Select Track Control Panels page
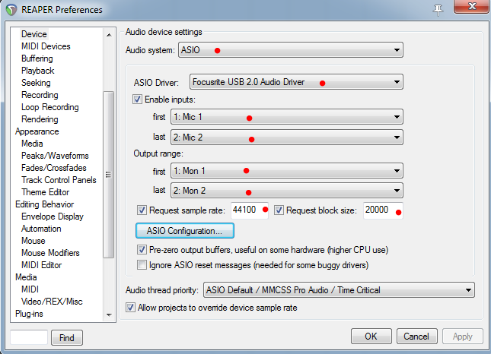The image size is (491, 354). [59, 180]
